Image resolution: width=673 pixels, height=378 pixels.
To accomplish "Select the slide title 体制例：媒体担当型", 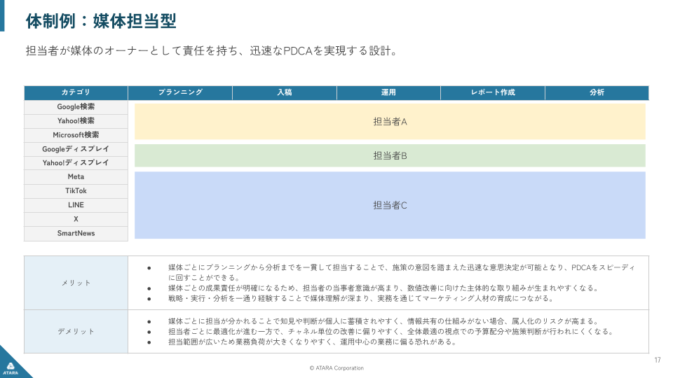I will coord(101,21).
